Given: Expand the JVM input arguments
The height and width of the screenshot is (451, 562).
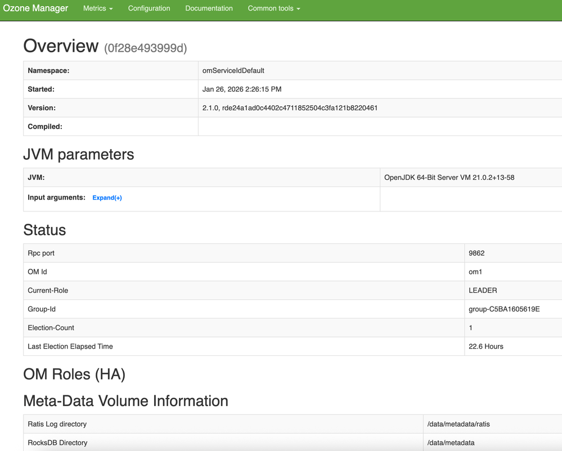Looking at the screenshot, I should [107, 198].
